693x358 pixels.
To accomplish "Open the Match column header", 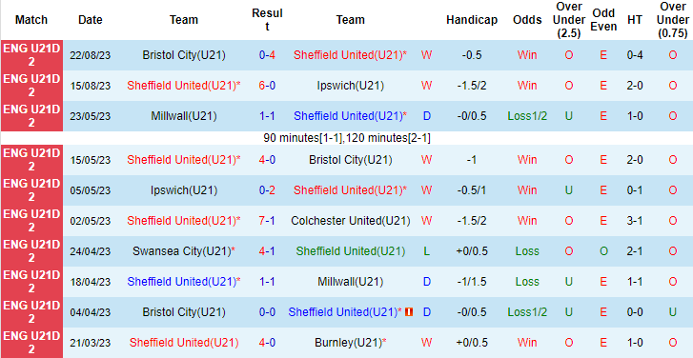I will (x=31, y=20).
